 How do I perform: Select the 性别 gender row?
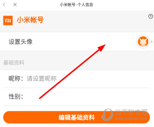click(x=77, y=97)
